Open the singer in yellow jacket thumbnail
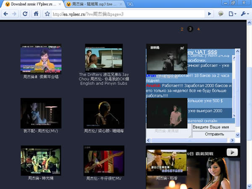252x189 pixels. tap(41, 59)
